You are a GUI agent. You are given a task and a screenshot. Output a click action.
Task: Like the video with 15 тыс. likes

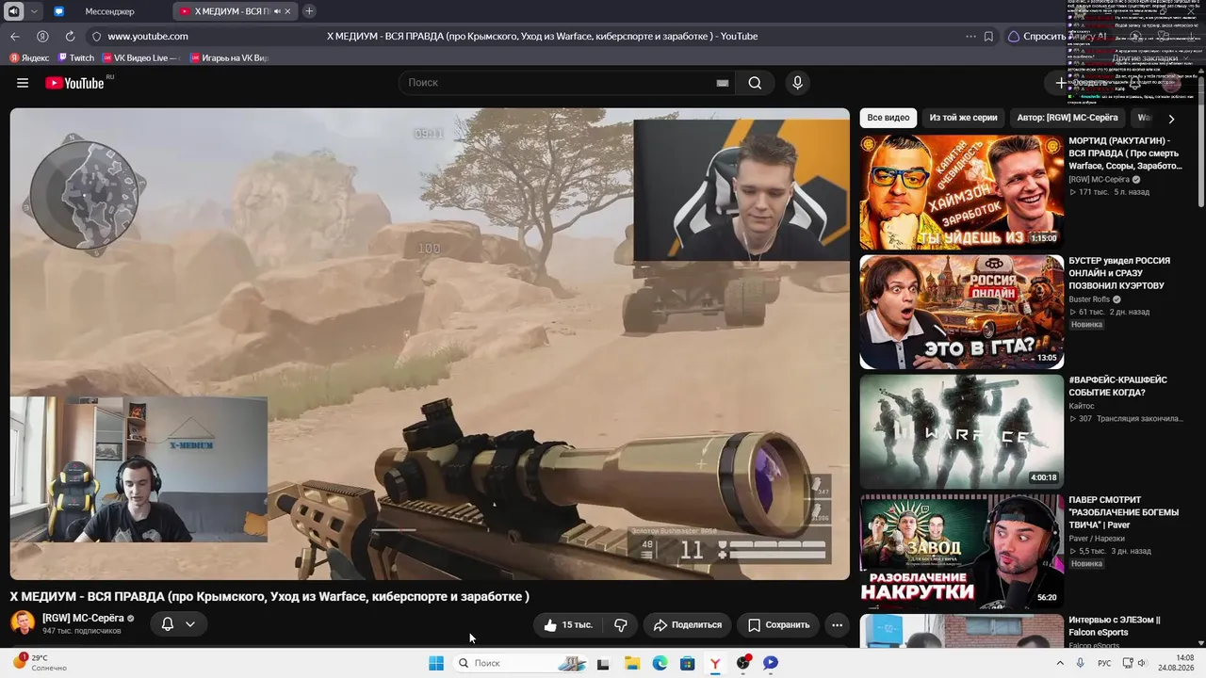[x=567, y=624]
